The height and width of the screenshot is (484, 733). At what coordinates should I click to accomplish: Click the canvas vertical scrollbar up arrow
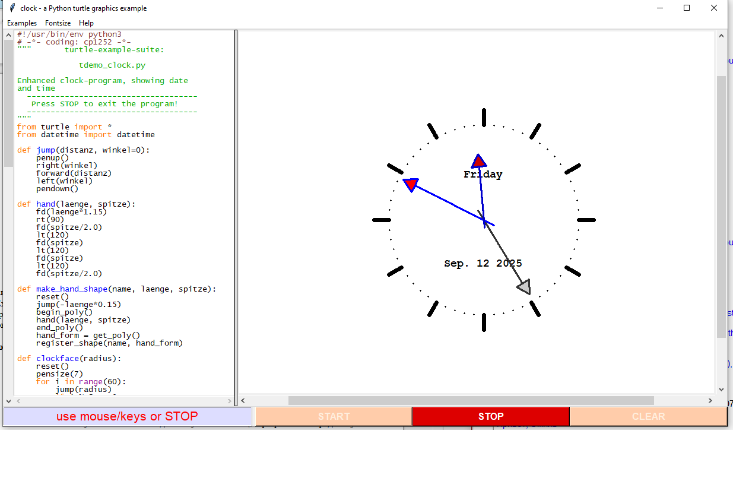721,36
